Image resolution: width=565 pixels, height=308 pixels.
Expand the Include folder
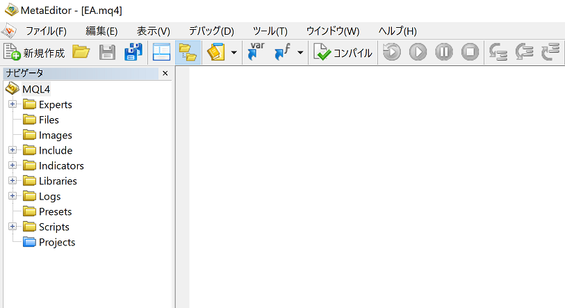coord(13,149)
